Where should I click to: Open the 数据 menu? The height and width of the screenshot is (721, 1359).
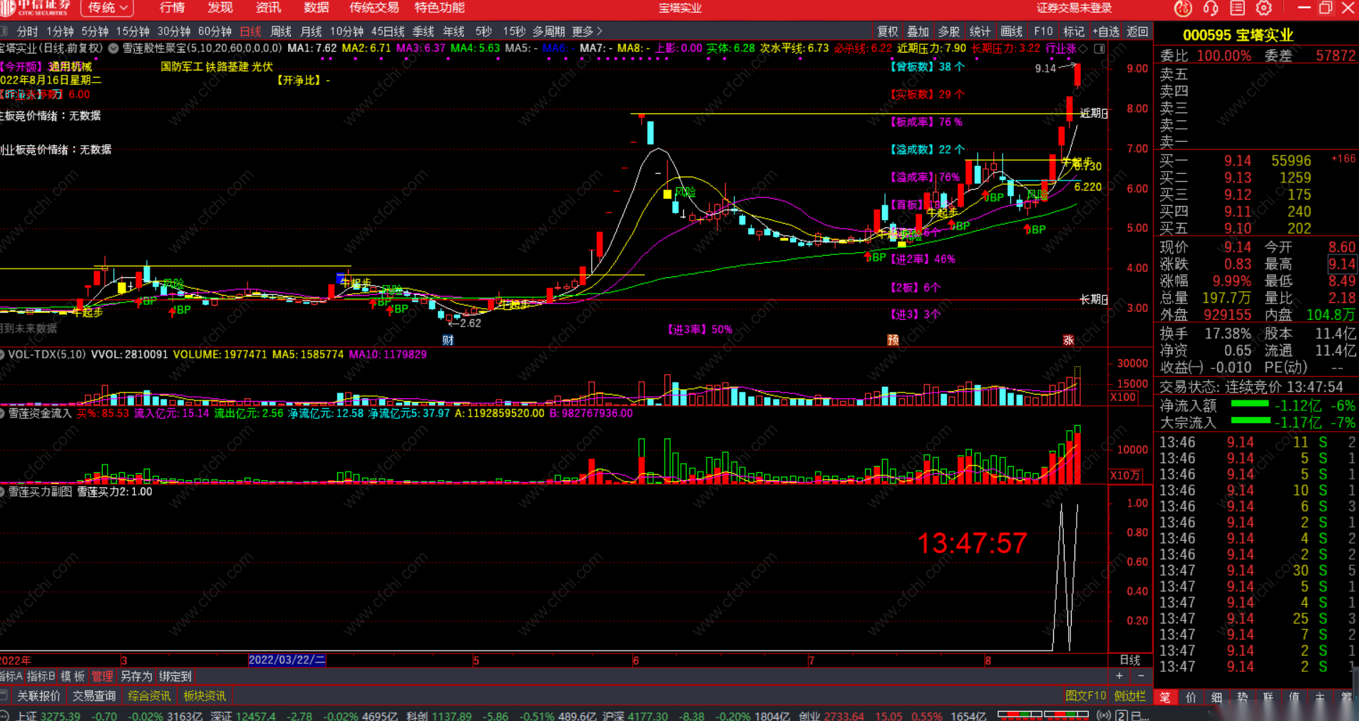(x=317, y=8)
